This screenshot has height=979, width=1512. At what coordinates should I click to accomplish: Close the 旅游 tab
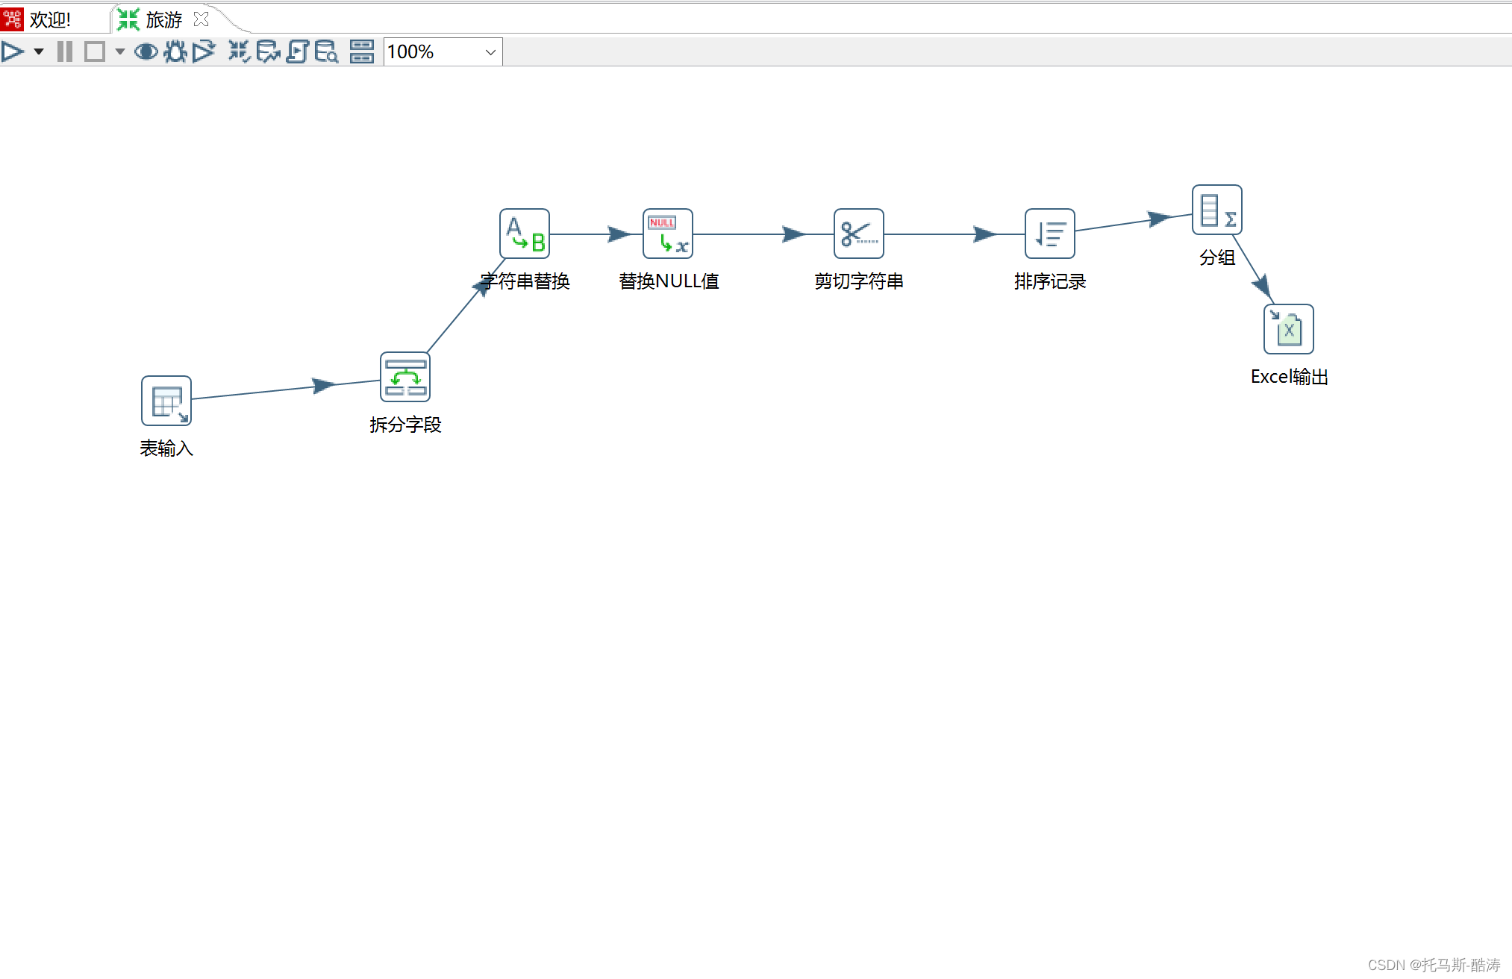pos(201,19)
